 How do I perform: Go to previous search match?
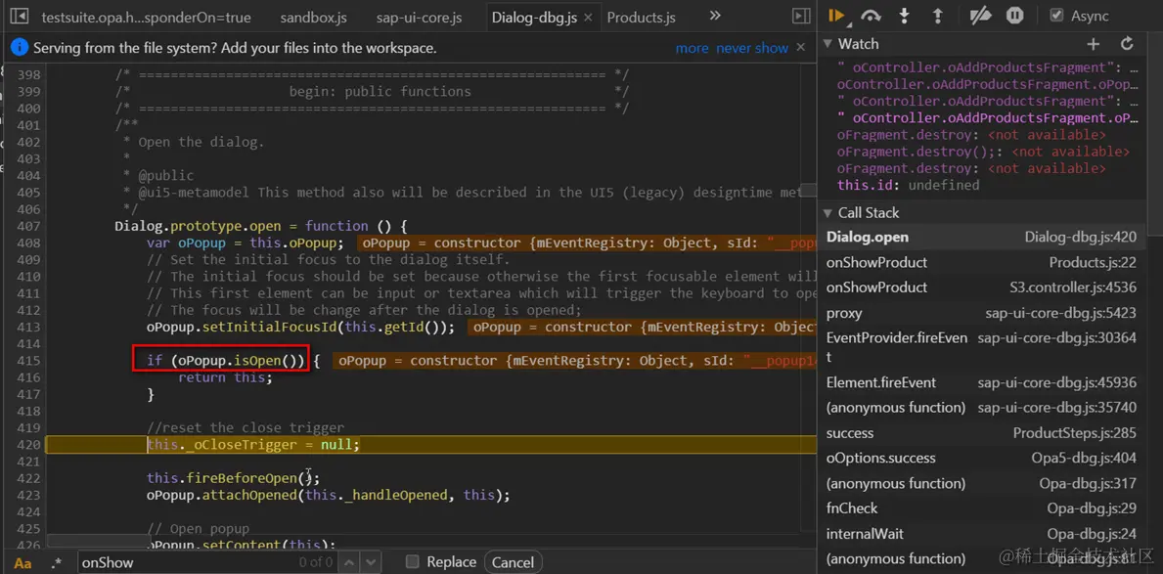click(350, 562)
